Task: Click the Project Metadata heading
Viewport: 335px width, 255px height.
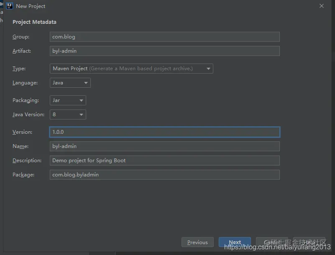Action: coord(34,22)
